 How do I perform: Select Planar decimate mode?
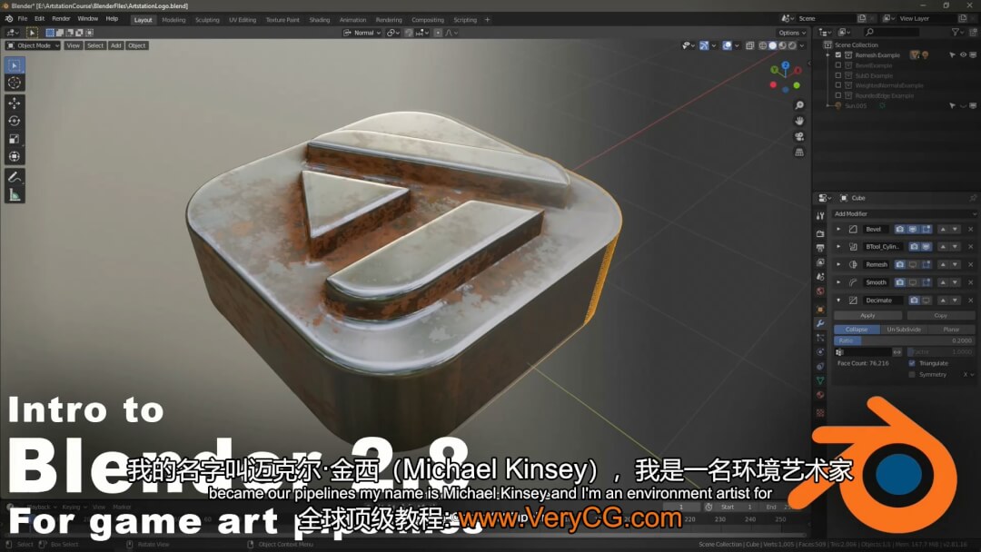point(951,330)
